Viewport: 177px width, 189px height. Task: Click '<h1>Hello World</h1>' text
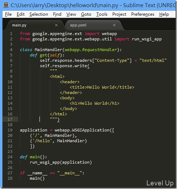click(x=95, y=103)
